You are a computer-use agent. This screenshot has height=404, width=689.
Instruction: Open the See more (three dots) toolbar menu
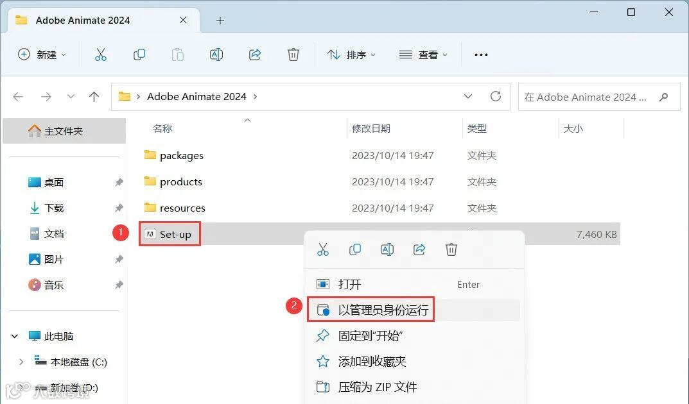pos(481,55)
